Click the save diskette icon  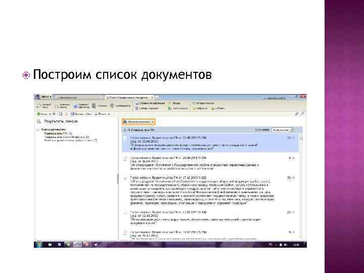point(61,114)
